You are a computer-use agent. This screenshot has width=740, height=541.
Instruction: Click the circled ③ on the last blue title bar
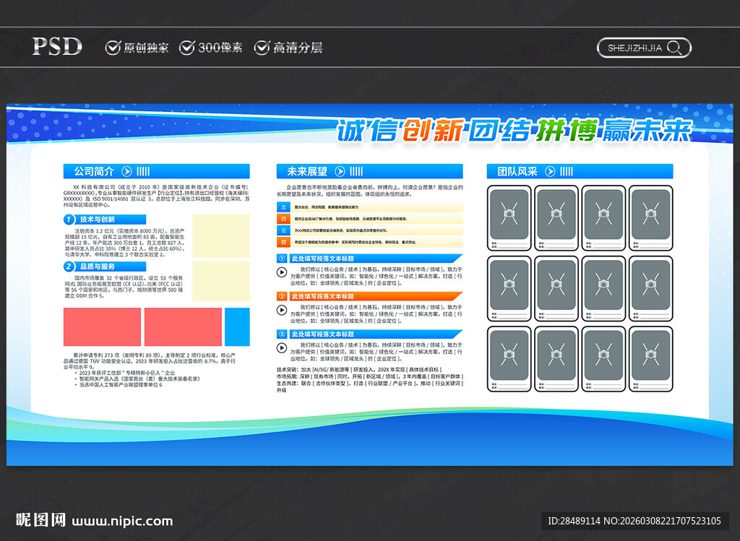pos(282,334)
